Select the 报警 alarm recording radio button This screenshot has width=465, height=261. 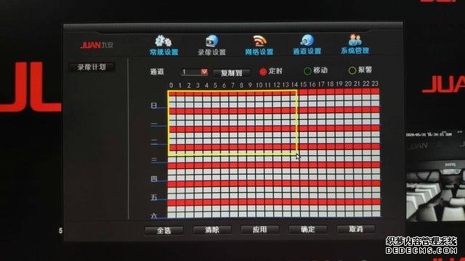352,70
